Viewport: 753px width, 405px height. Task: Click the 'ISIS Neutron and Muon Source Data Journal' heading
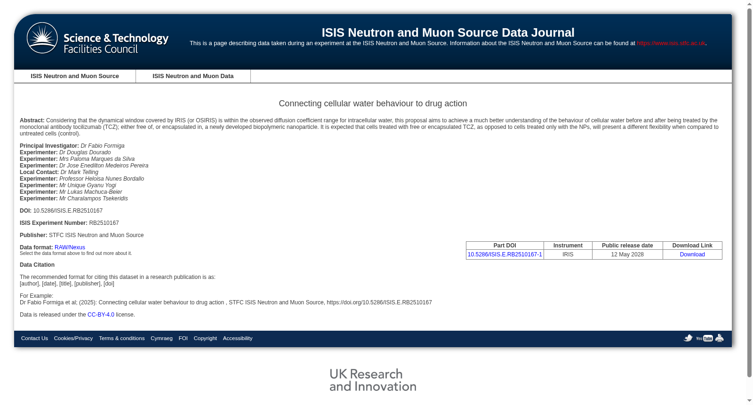click(448, 32)
